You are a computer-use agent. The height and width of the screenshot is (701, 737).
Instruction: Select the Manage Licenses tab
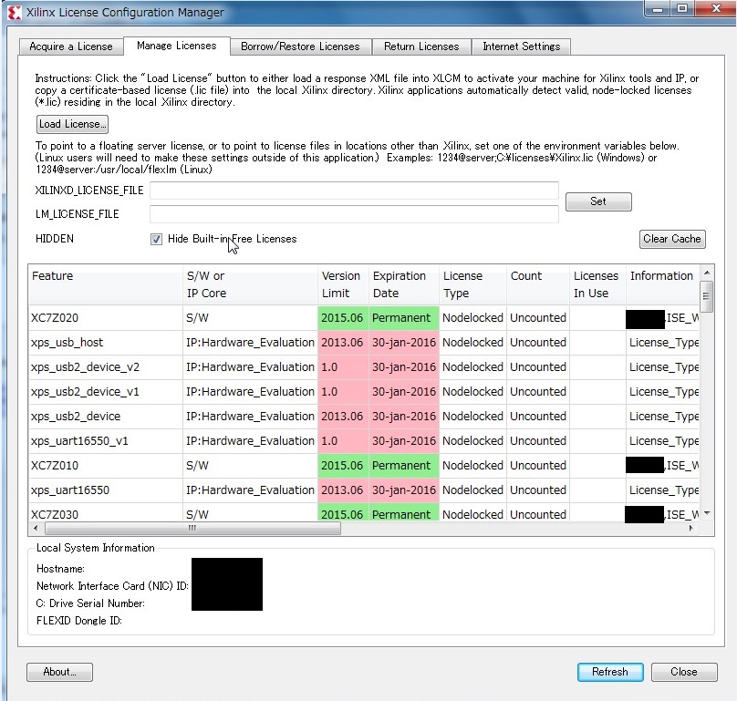177,46
